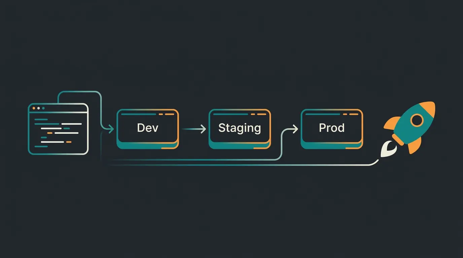
Task: Click the arrow between Dev and Staging
Action: [193, 129]
